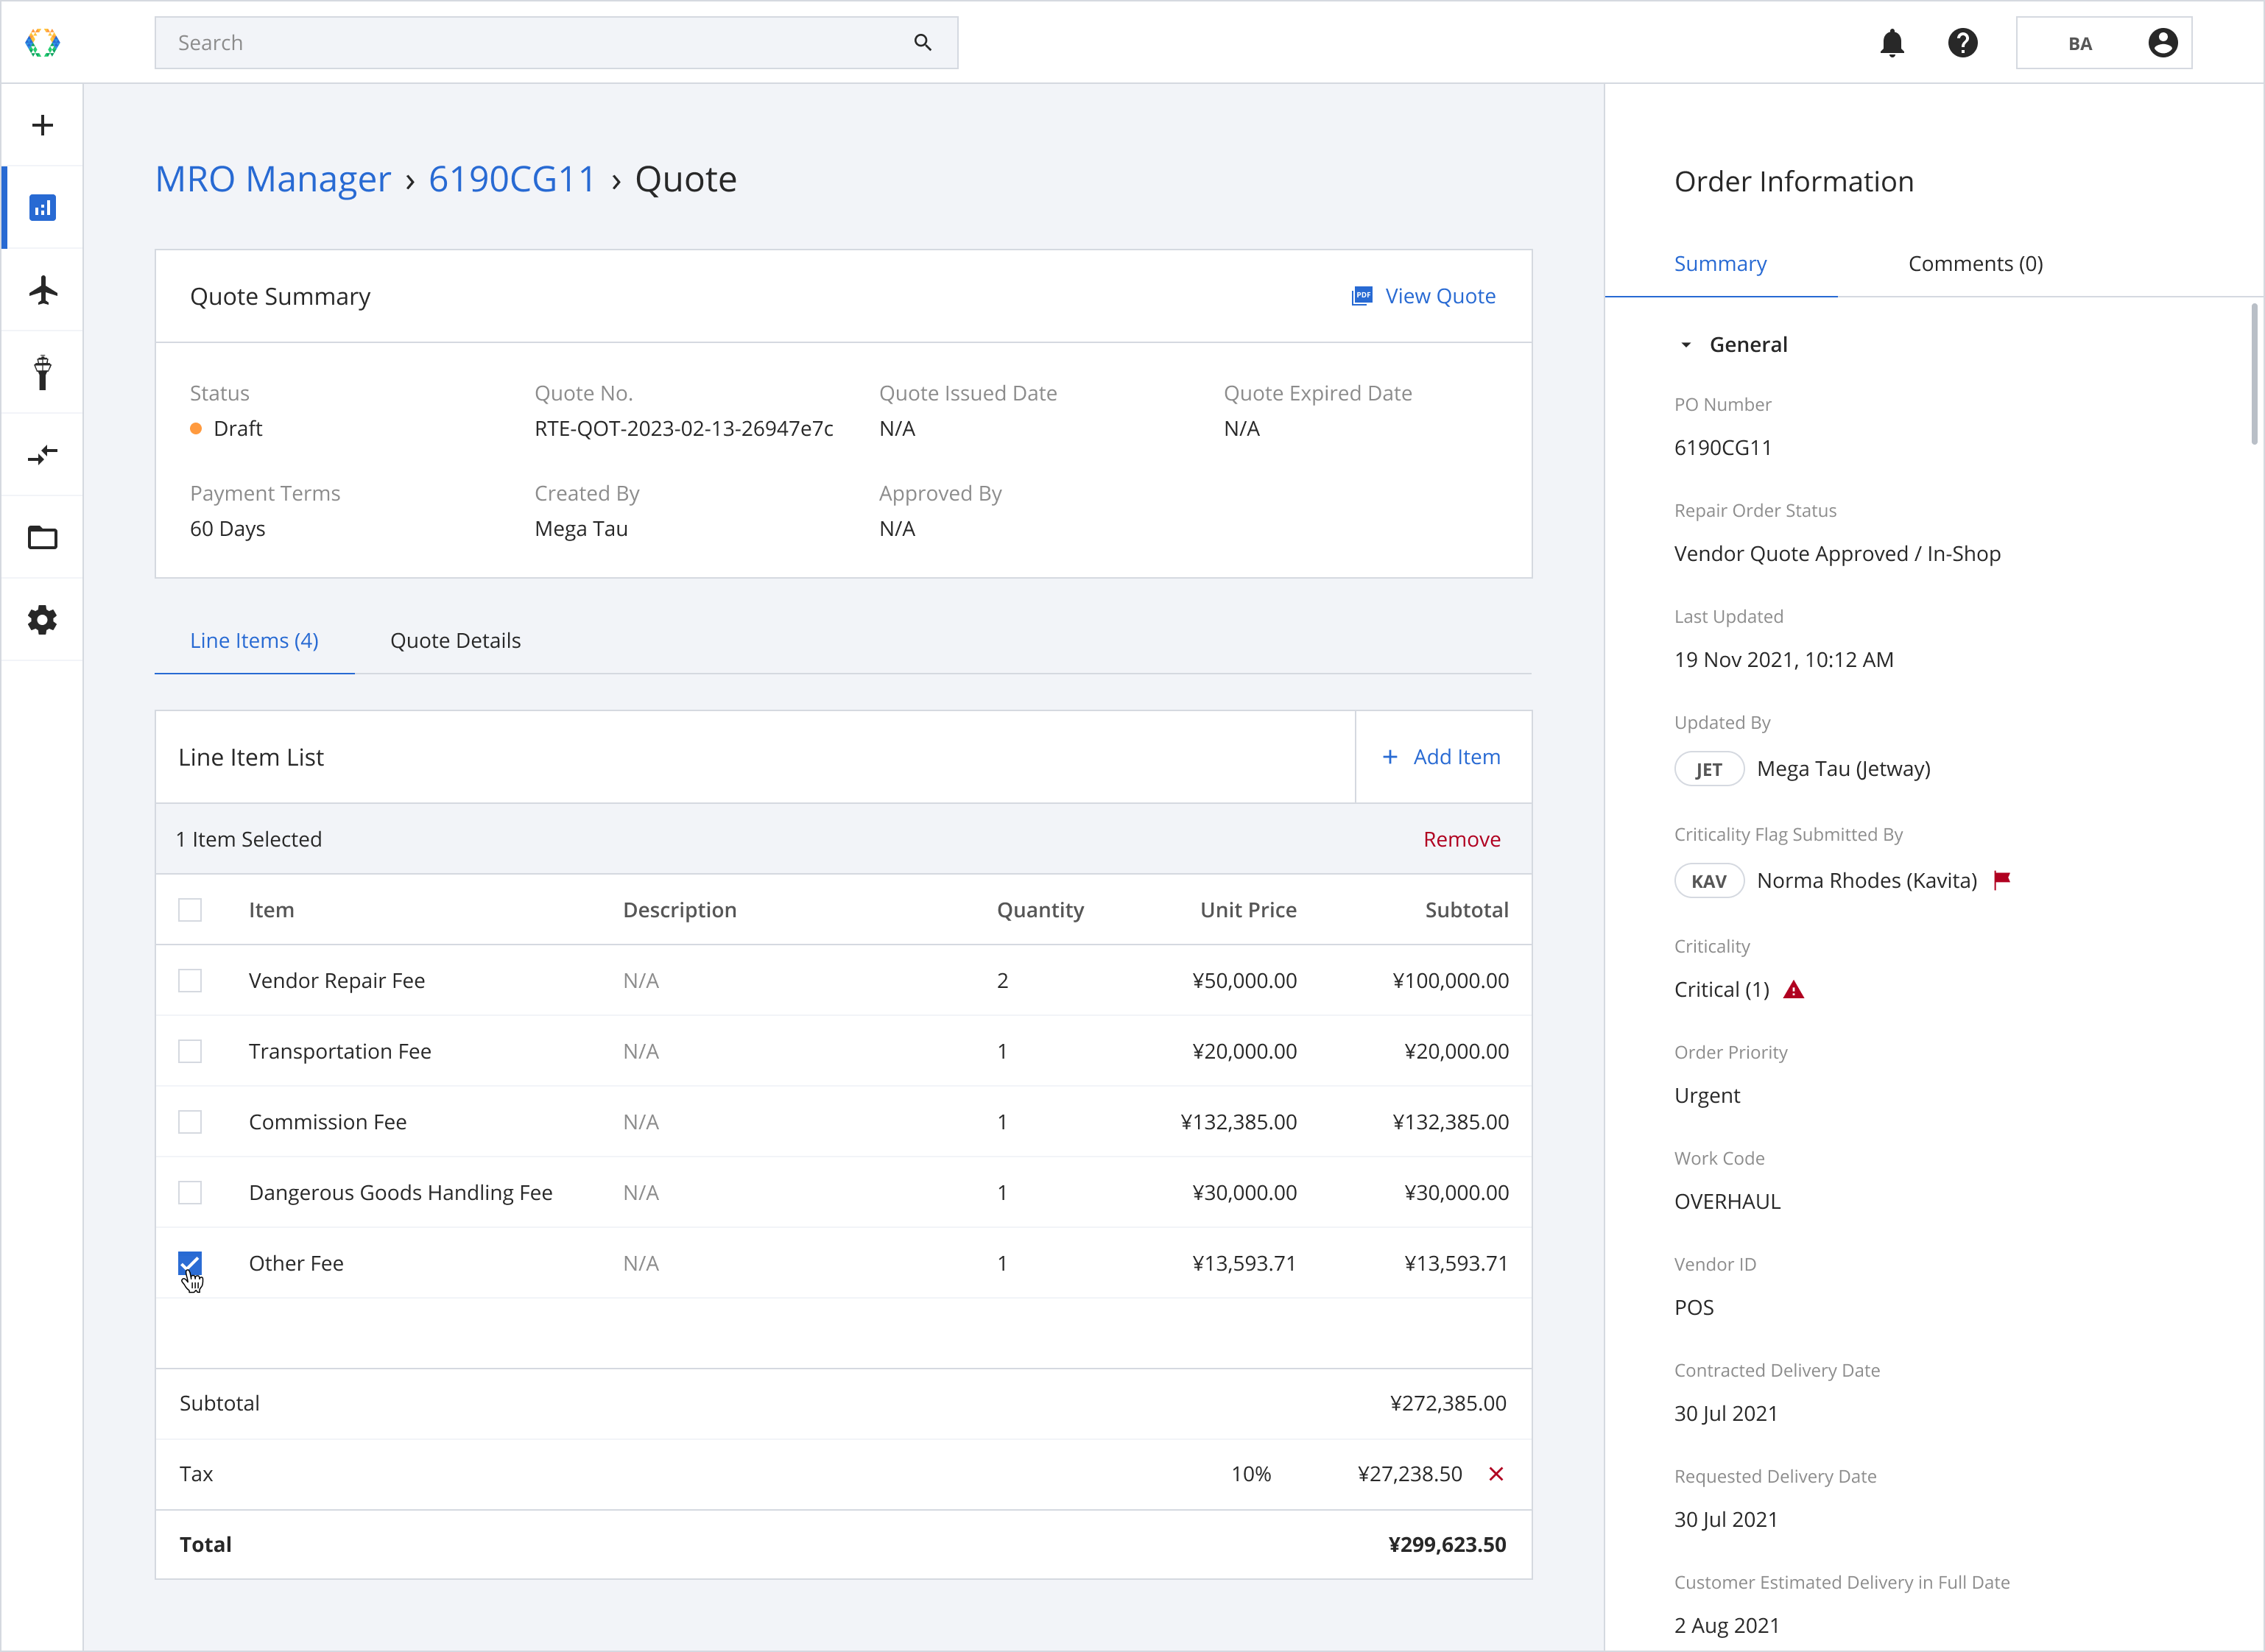Screen dimensions: 2265x1652
Task: Open the Comments (0) tab
Action: 1975,264
